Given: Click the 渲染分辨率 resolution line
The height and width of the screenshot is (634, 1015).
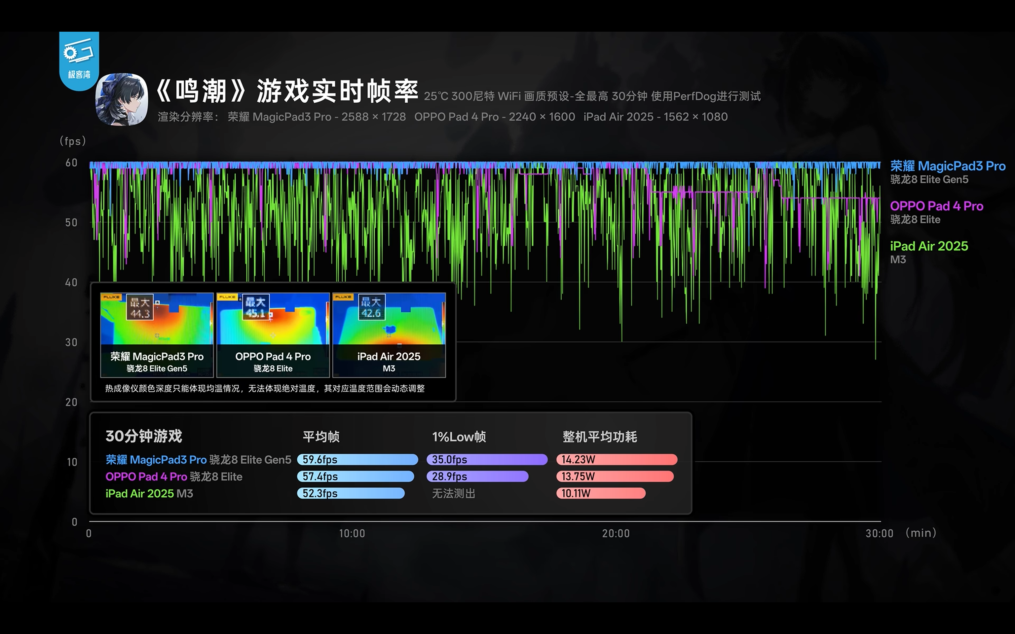Looking at the screenshot, I should click(442, 117).
